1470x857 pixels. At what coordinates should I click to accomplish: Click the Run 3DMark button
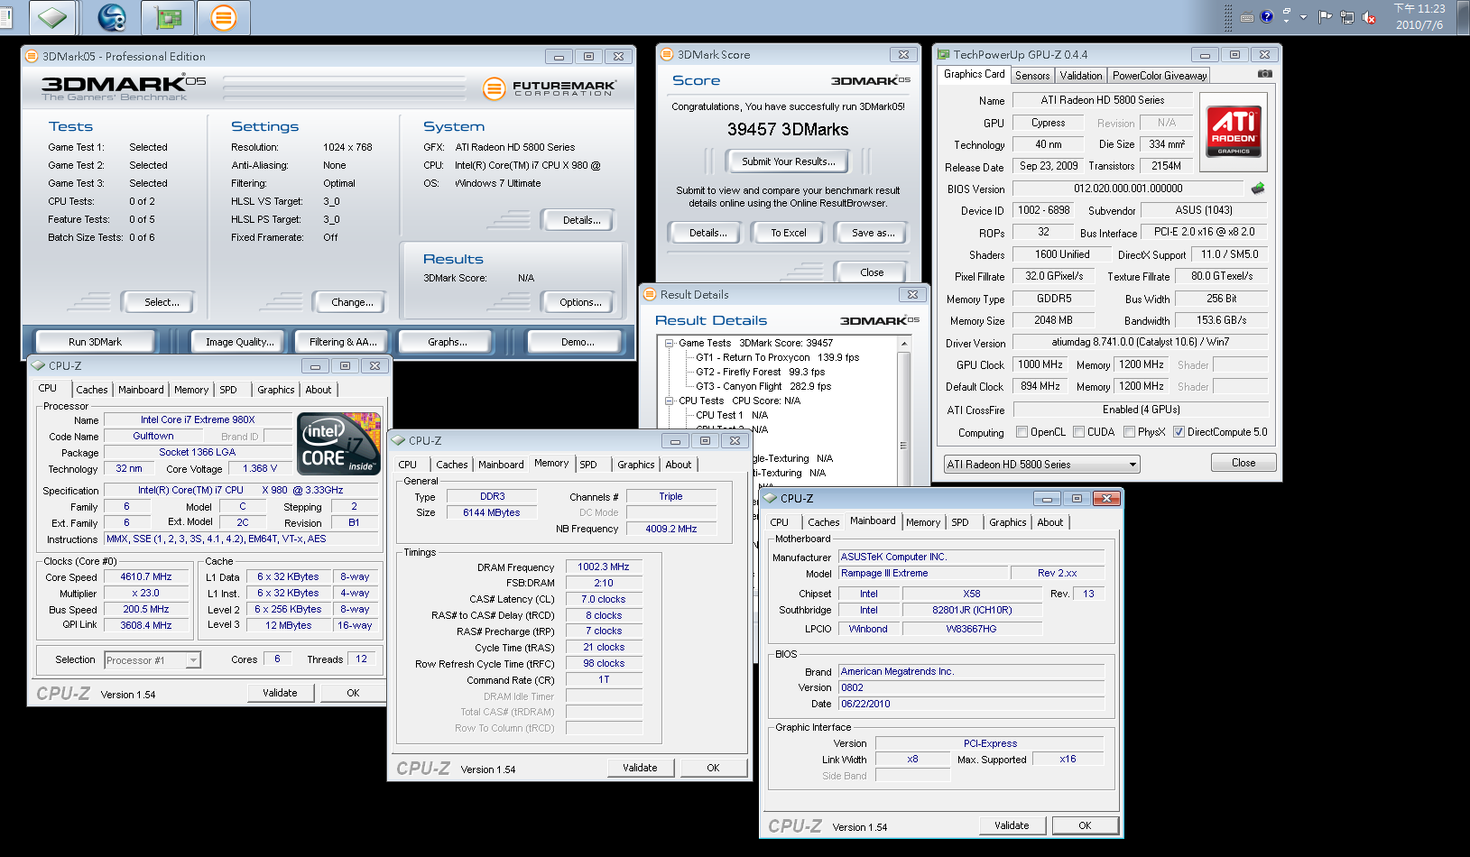pyautogui.click(x=95, y=342)
